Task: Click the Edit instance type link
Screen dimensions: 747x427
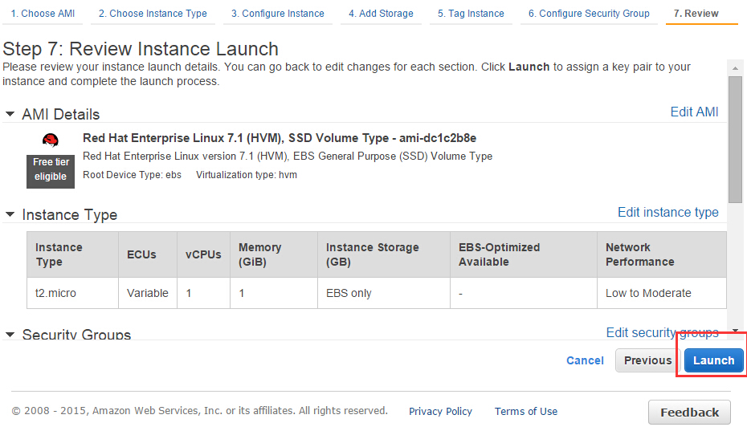Action: point(668,213)
